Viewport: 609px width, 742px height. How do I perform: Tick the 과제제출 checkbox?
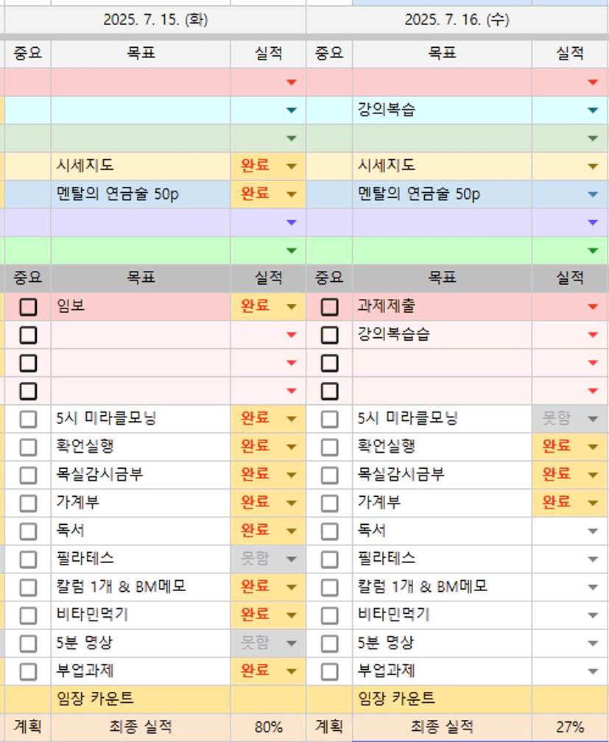coord(330,307)
